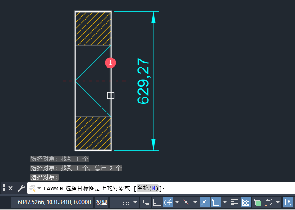Image resolution: width=295 pixels, height=210 pixels.
Task: Grab the command line drag handle grip
Action: coord(4,188)
